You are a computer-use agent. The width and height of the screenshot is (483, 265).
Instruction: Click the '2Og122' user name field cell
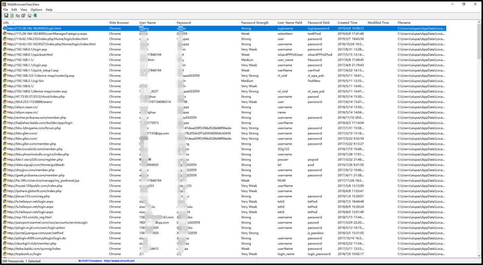coord(283,149)
